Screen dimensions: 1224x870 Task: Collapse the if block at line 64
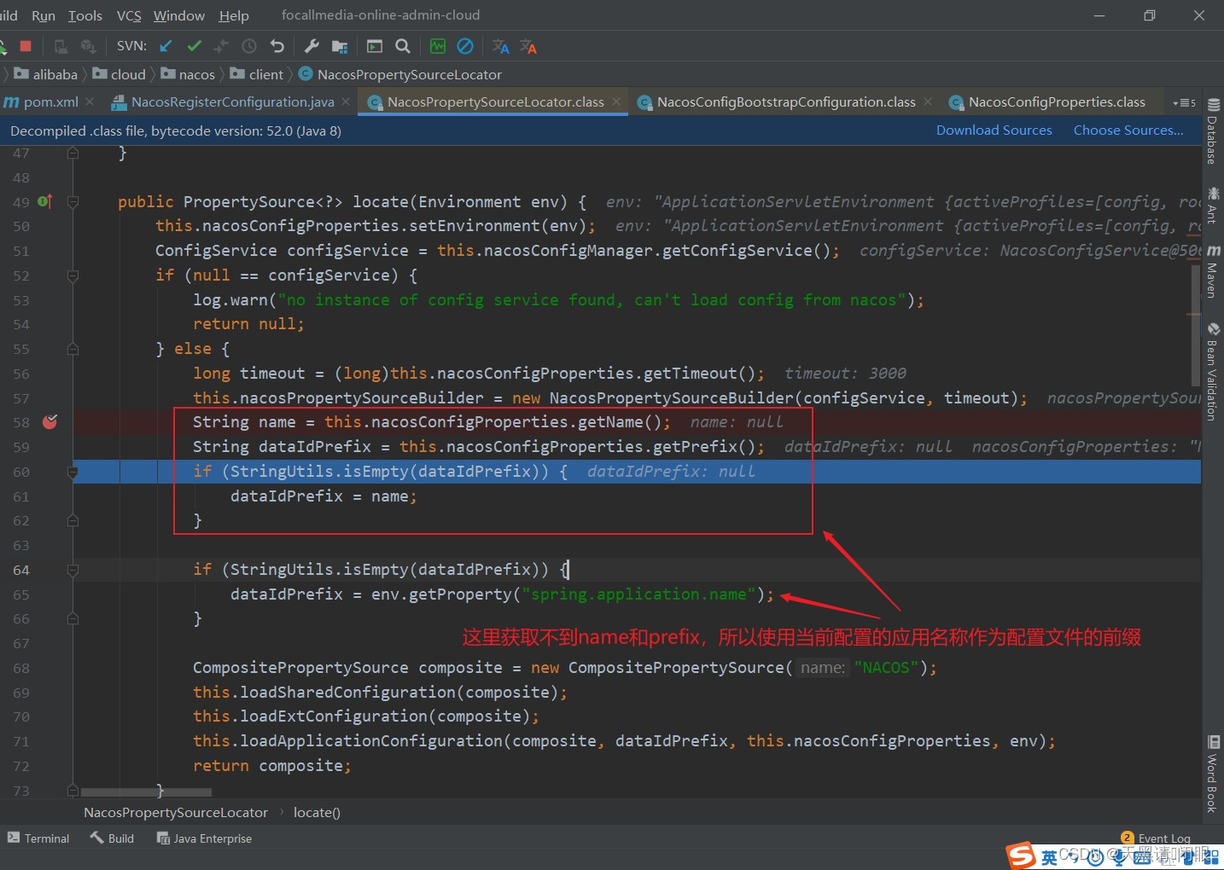coord(73,570)
